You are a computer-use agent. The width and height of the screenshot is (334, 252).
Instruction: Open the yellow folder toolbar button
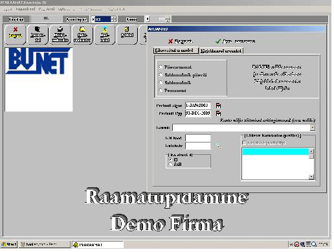coord(82,34)
